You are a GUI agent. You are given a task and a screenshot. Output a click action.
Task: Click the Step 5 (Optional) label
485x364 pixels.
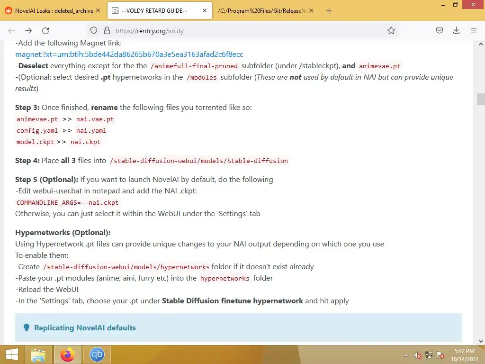(x=47, y=180)
